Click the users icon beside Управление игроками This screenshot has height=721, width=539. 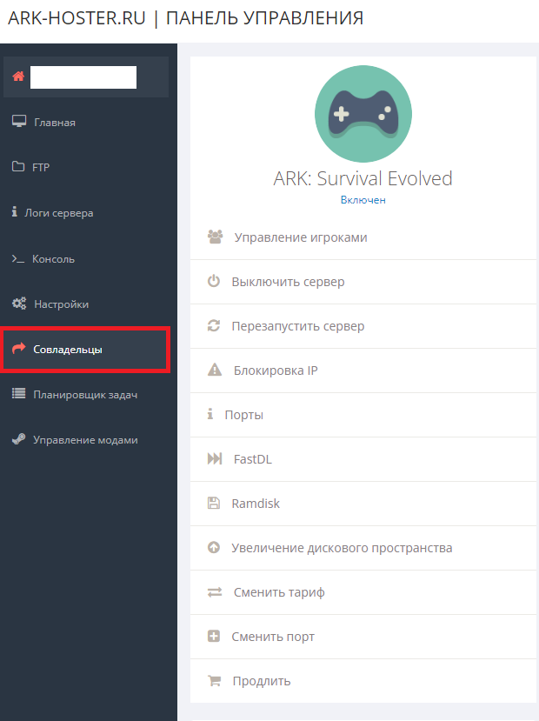(x=215, y=237)
